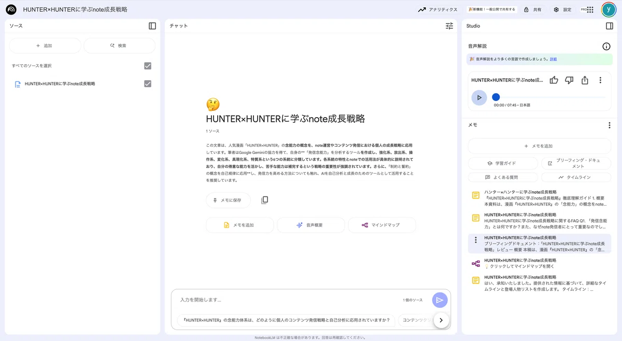Show next suggested questions arrow
Image resolution: width=622 pixels, height=341 pixels.
[441, 320]
